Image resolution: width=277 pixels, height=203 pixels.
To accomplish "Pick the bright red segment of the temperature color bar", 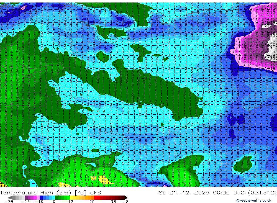I will 96,197.
